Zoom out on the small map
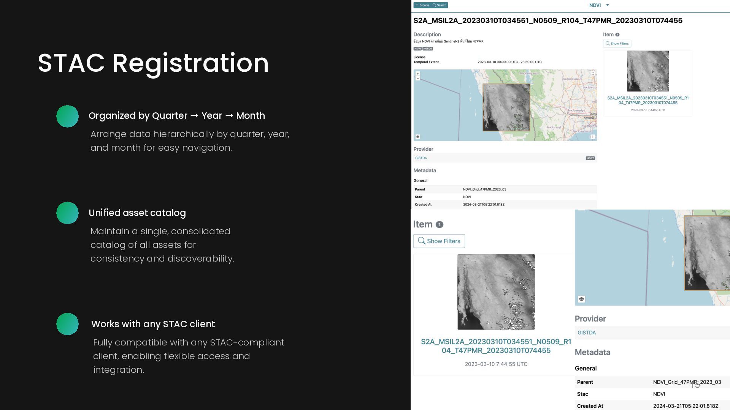The image size is (730, 410). [417, 79]
